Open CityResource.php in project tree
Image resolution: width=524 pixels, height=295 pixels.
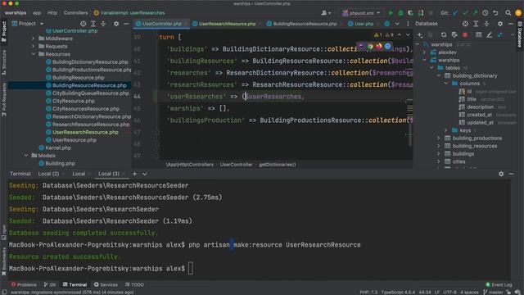tap(74, 101)
